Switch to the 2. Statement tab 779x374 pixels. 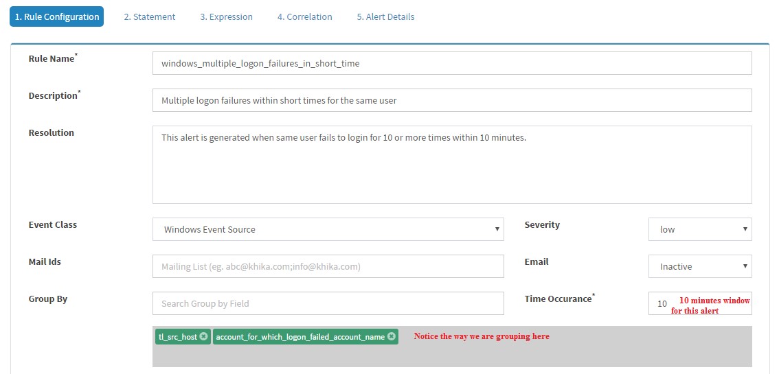coord(150,17)
